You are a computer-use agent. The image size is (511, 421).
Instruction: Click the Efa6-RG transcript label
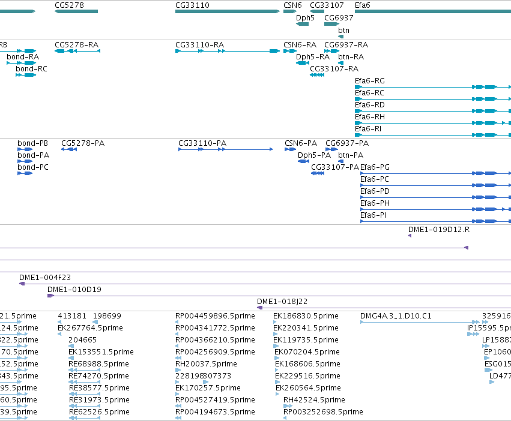pyautogui.click(x=369, y=81)
